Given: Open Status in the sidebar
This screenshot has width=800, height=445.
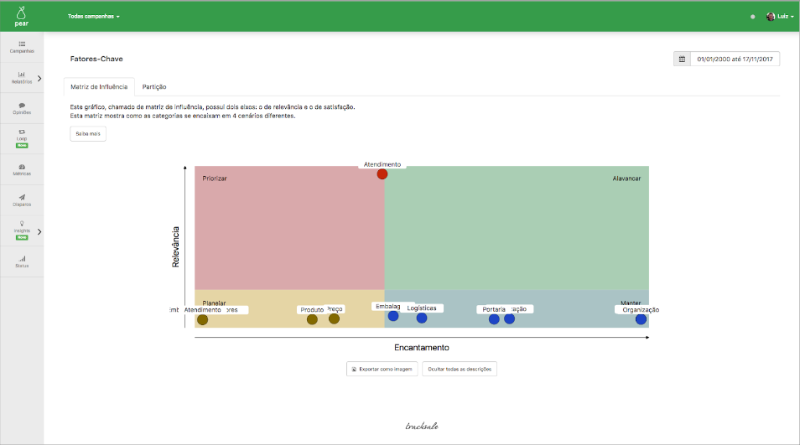Looking at the screenshot, I should pyautogui.click(x=22, y=261).
